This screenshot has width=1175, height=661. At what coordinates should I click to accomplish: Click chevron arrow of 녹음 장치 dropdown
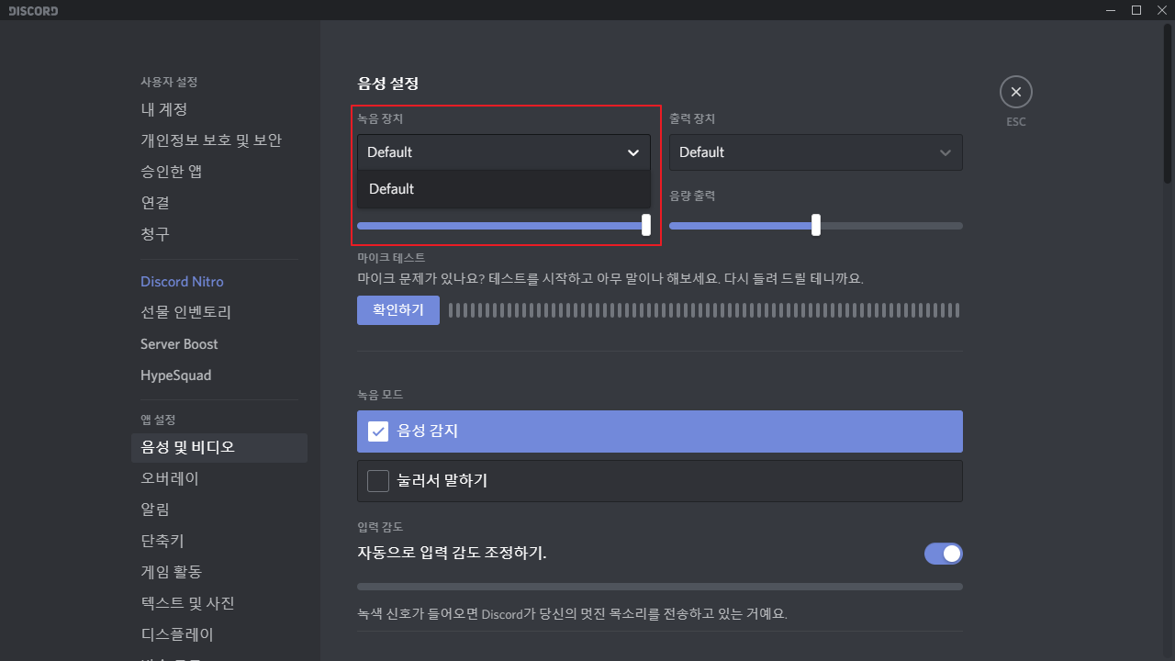(x=633, y=152)
